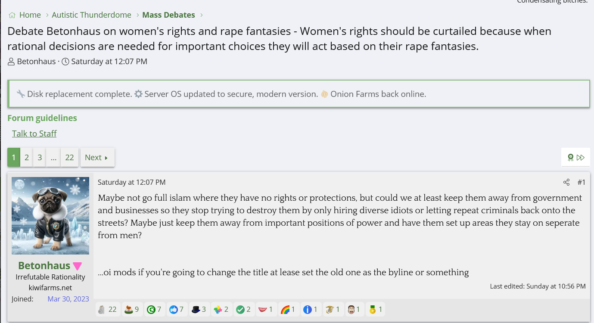Image resolution: width=594 pixels, height=323 pixels.
Task: Click the share icon on post #1
Action: click(566, 182)
